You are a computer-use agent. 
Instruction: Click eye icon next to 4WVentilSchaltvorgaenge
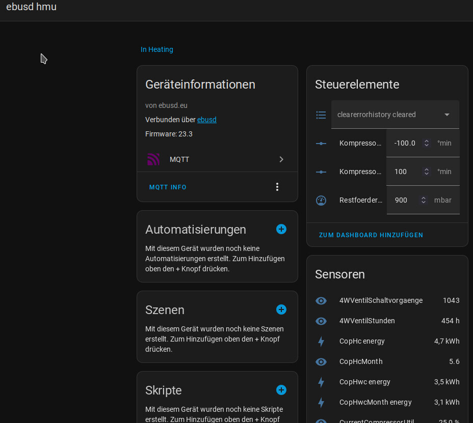(x=321, y=300)
